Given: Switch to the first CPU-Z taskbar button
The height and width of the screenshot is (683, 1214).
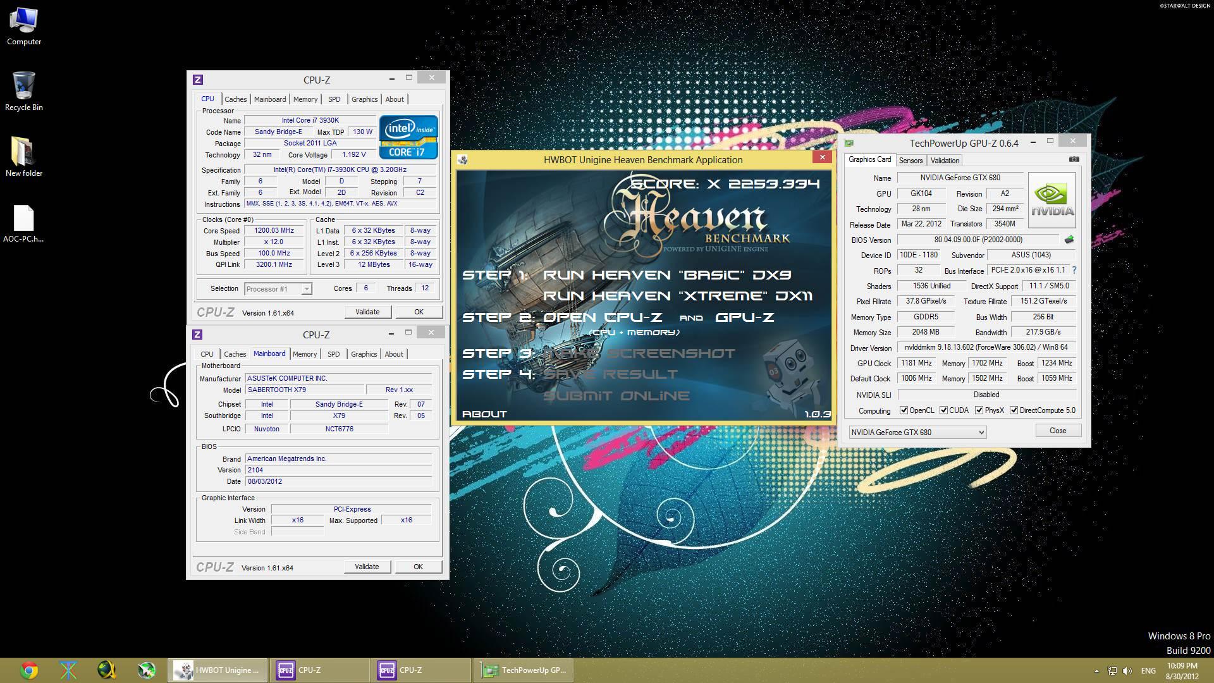Looking at the screenshot, I should coord(319,670).
